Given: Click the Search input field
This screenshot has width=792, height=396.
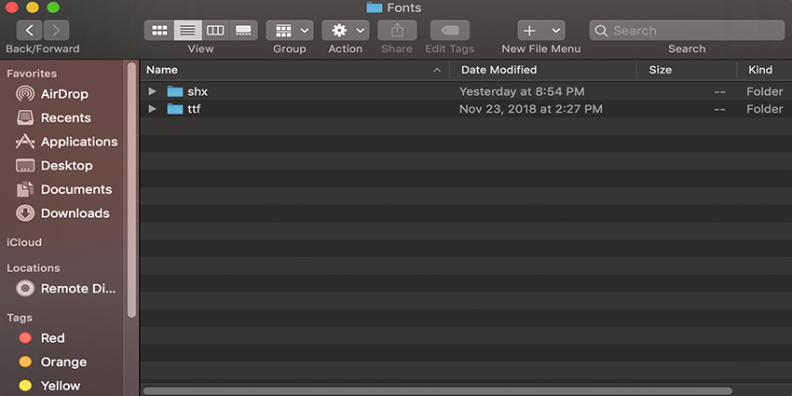Looking at the screenshot, I should pyautogui.click(x=690, y=31).
